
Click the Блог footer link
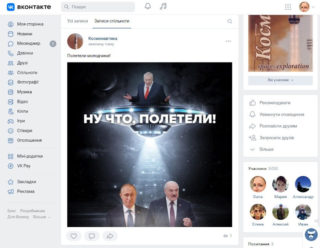[12, 211]
